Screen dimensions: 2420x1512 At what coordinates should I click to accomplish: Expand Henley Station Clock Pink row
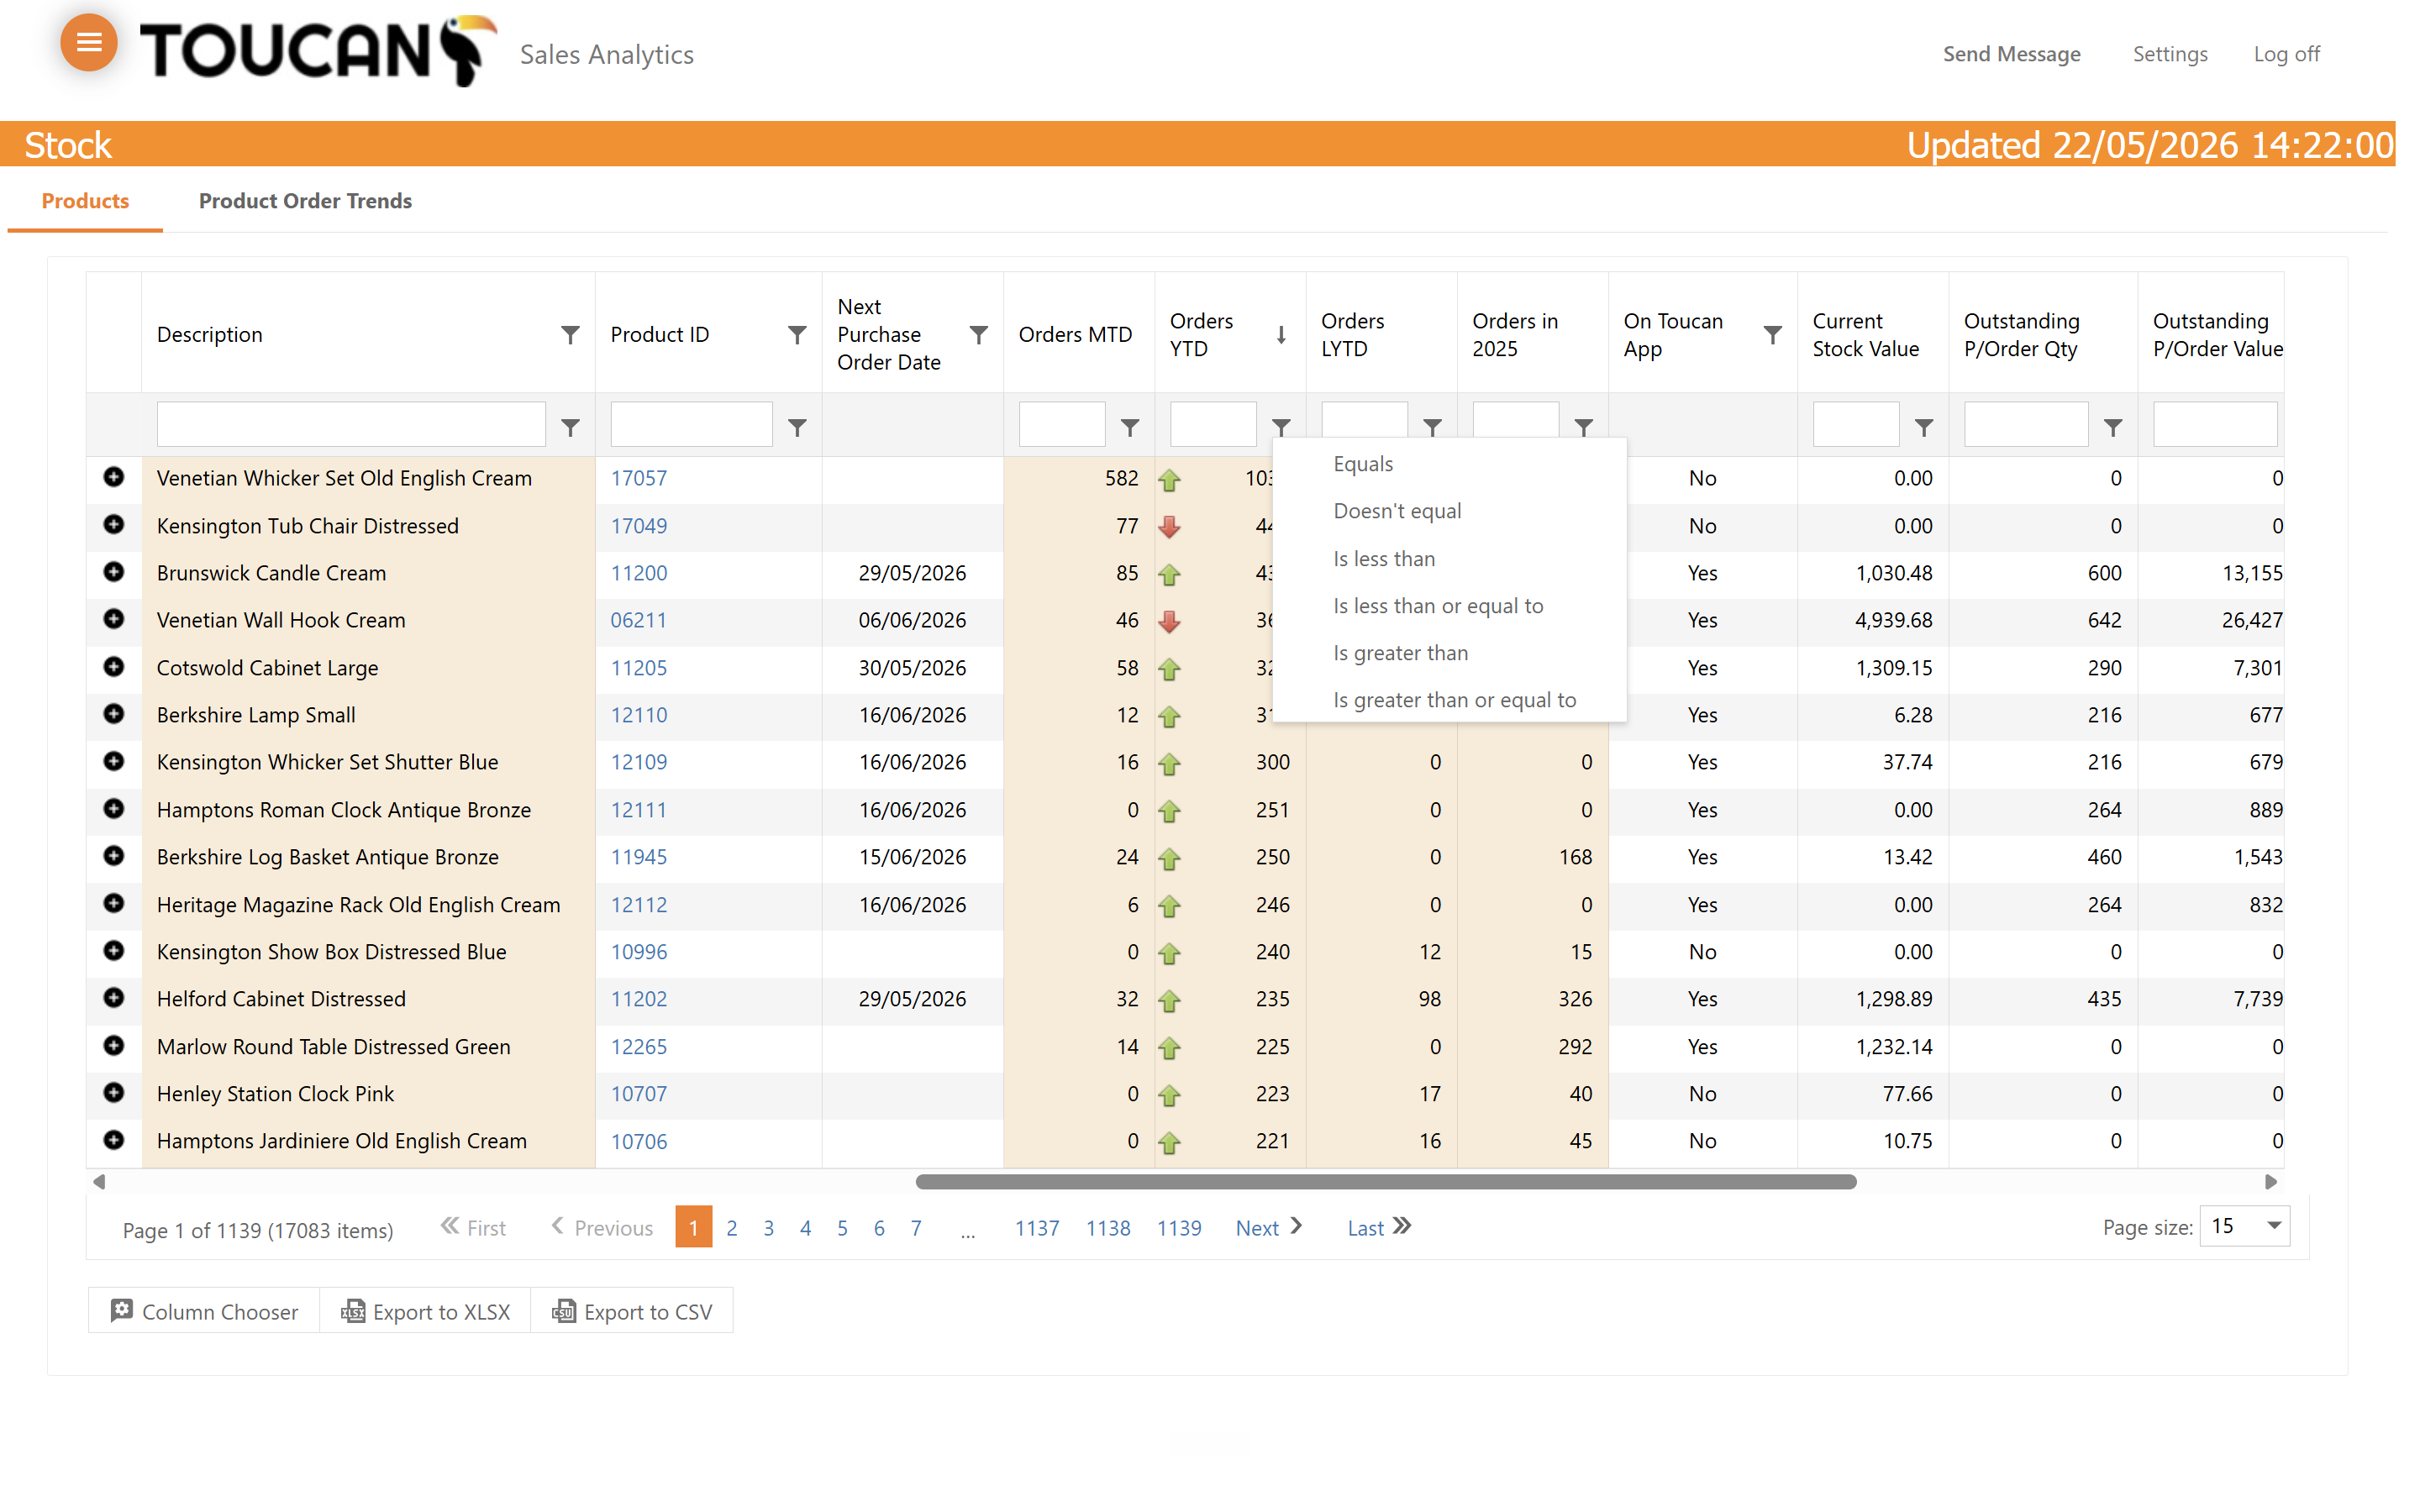tap(114, 1093)
